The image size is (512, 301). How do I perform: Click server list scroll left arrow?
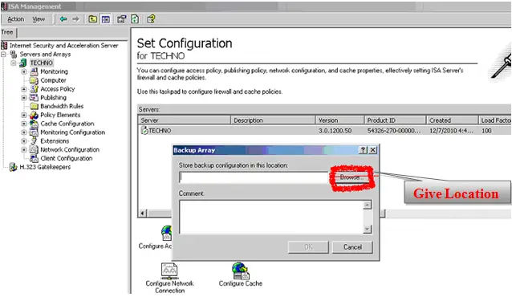(142, 214)
